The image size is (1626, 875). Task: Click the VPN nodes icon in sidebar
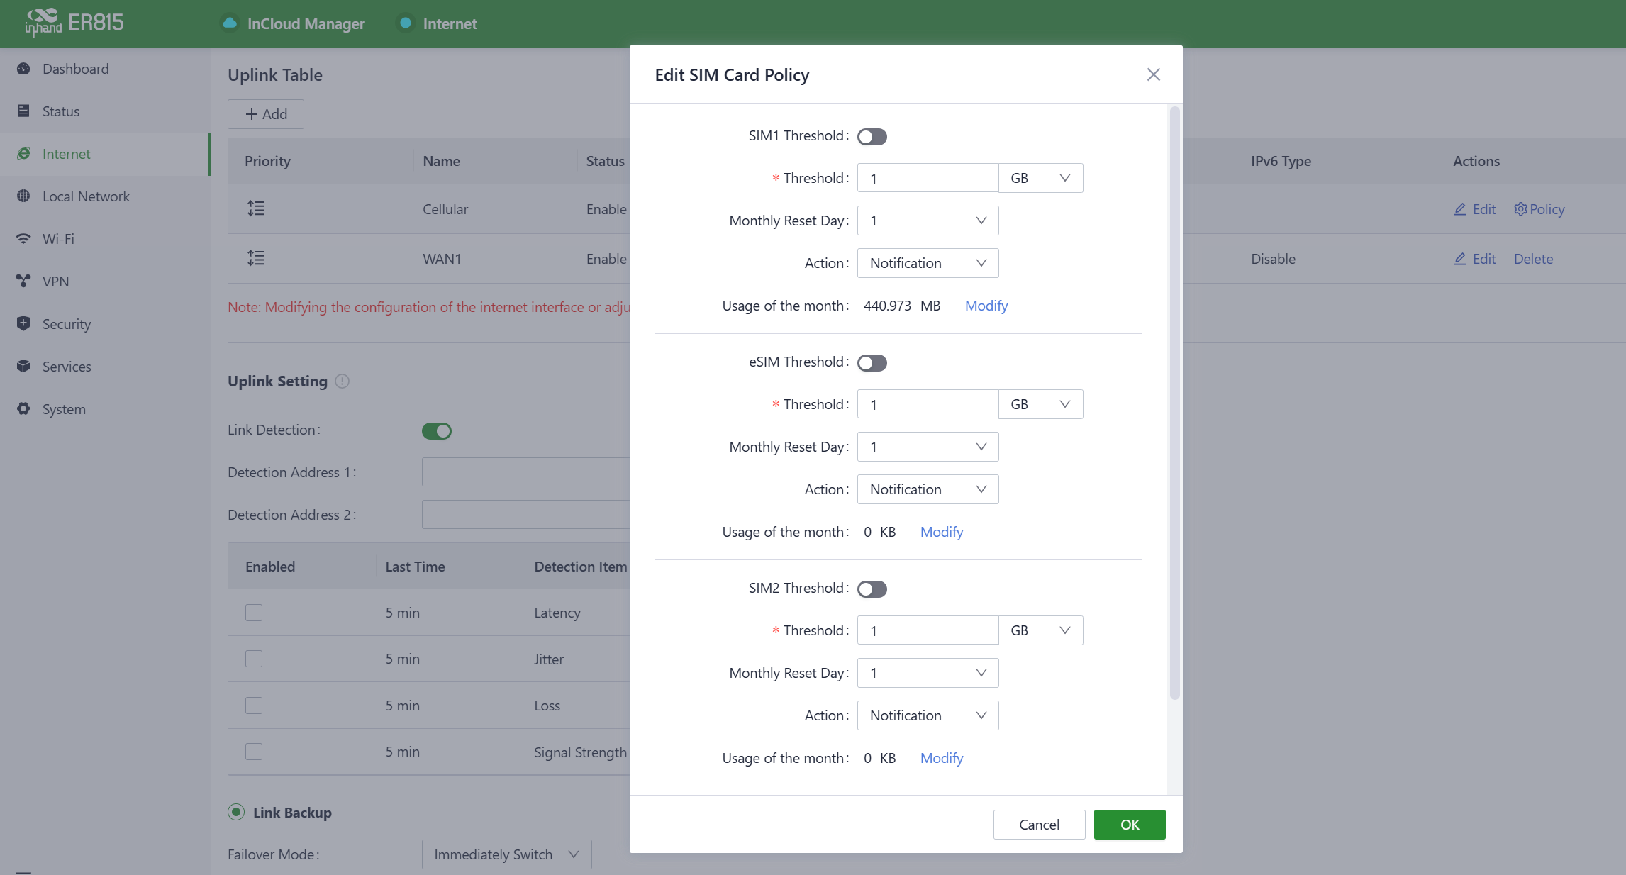(23, 282)
